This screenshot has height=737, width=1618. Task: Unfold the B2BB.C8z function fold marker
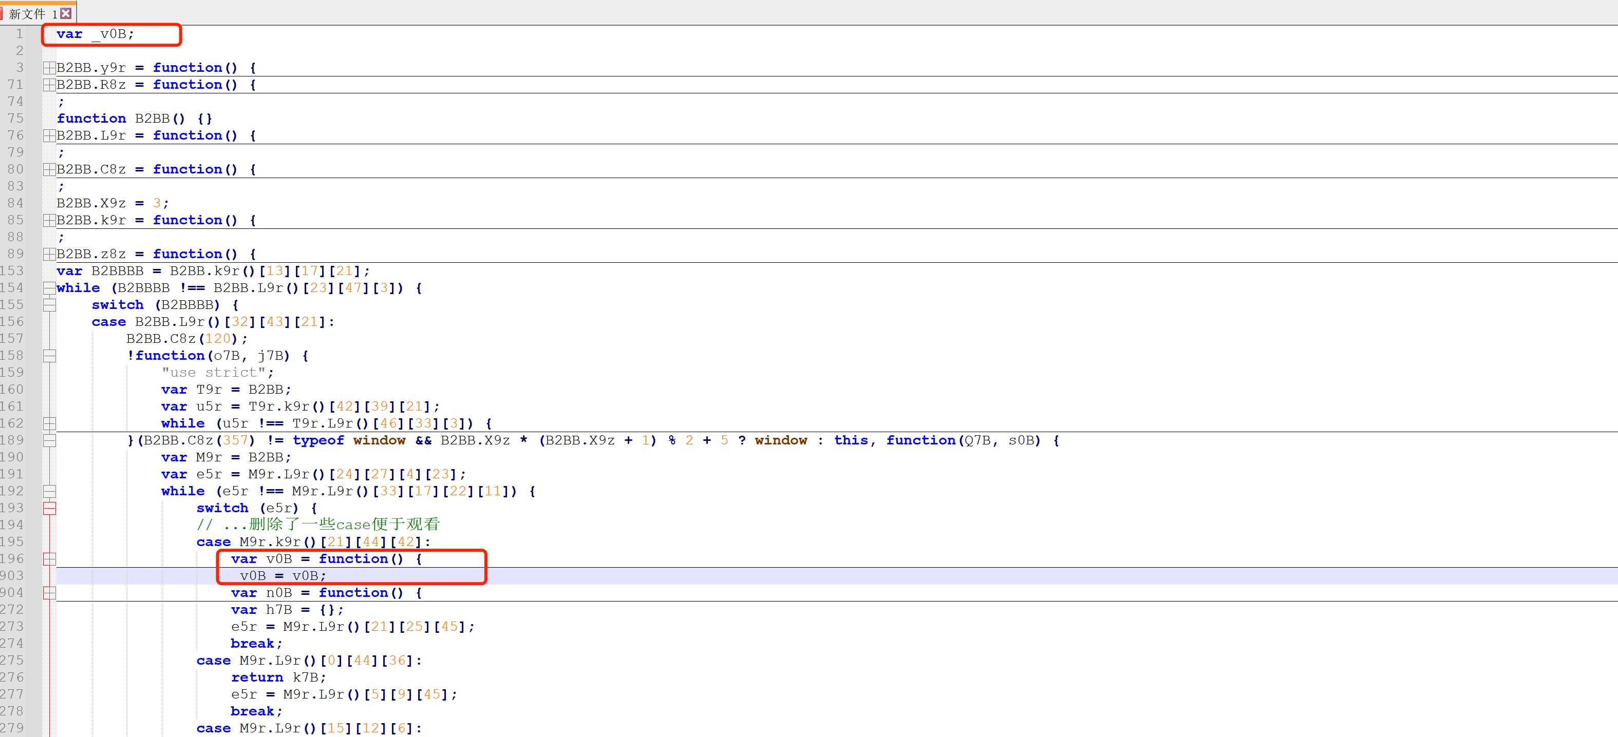coord(49,169)
